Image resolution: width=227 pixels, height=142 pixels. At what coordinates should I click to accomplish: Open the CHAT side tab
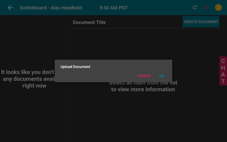point(223,71)
